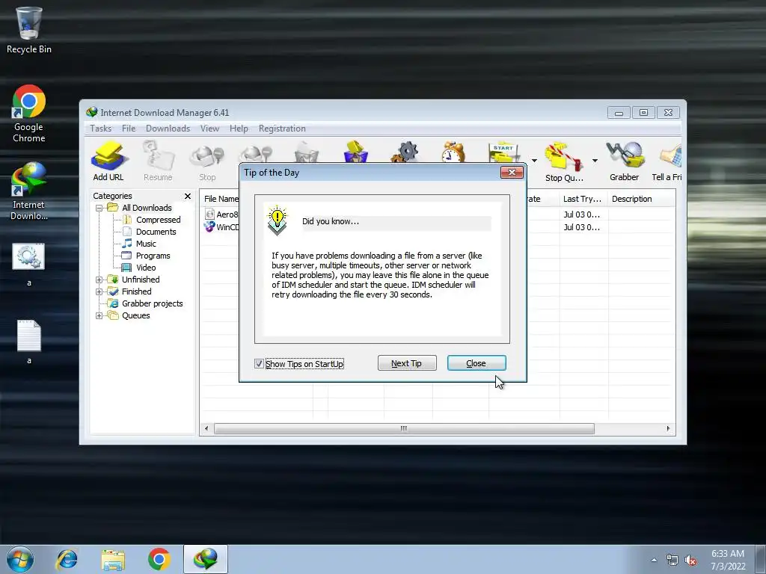Open the Windows Start menu
This screenshot has width=766, height=574.
(20, 559)
